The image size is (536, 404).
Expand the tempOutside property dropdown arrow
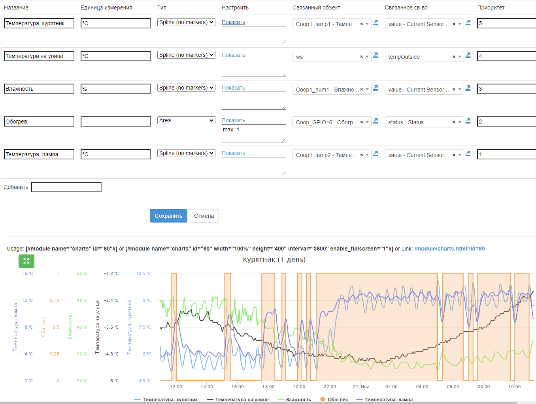click(x=460, y=57)
